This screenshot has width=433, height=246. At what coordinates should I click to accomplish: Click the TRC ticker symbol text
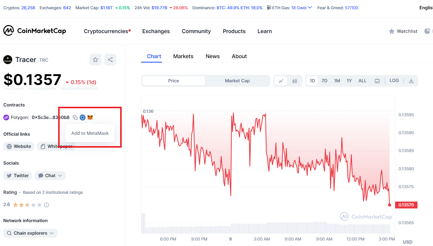44,60
